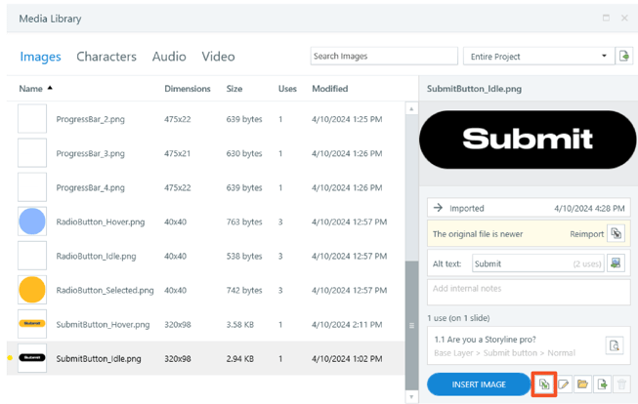Switch to the Characters tab

click(106, 57)
